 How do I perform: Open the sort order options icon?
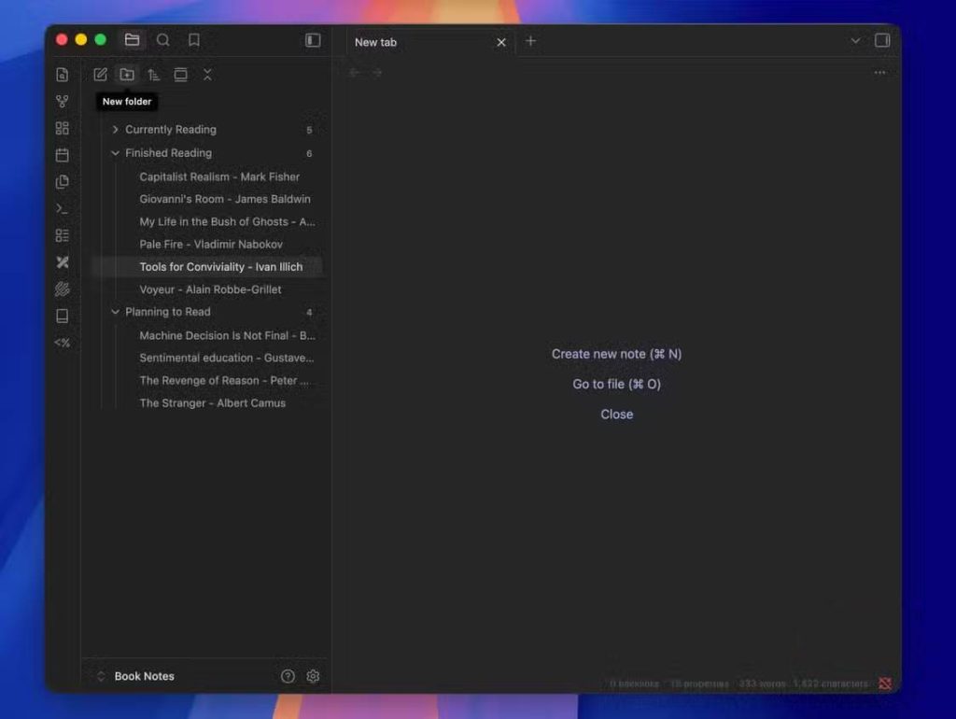tap(154, 75)
